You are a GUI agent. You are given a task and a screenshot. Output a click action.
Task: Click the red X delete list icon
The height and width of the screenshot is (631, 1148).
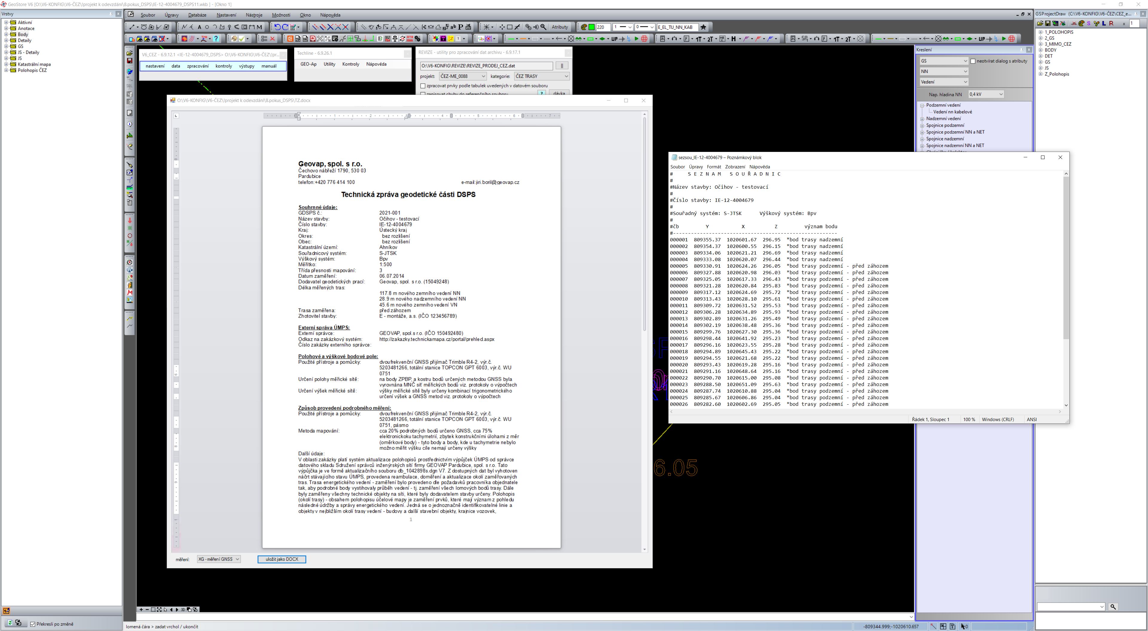272,39
